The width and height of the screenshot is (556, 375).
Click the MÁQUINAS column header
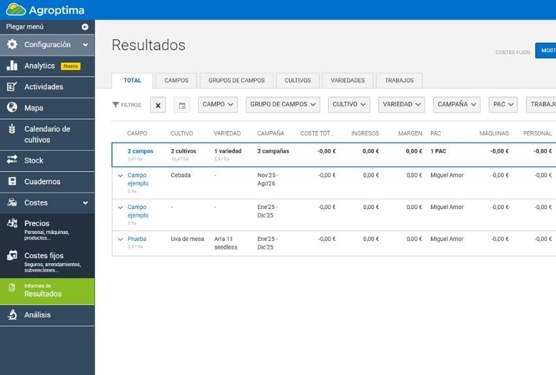pyautogui.click(x=494, y=133)
